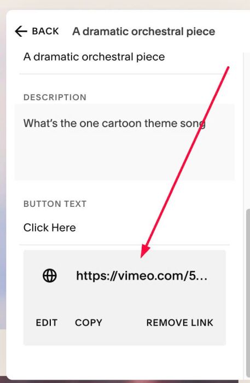Click EDIT on the link card
Screen dimensions: 250x383
pos(46,323)
